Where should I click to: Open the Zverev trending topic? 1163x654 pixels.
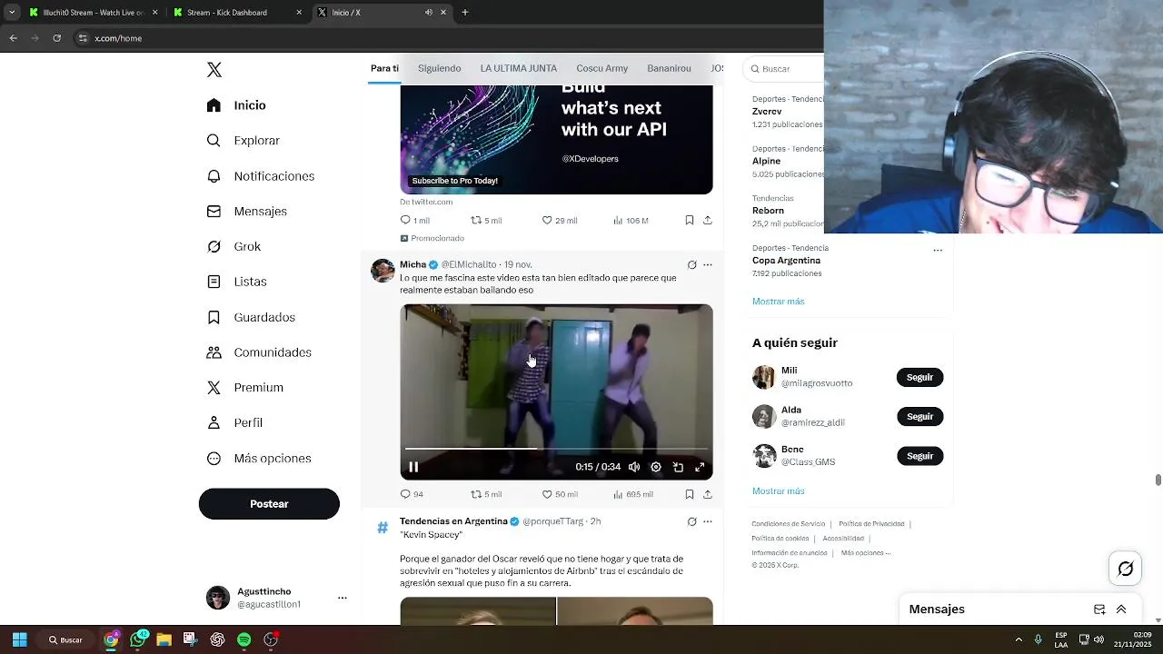coord(767,111)
